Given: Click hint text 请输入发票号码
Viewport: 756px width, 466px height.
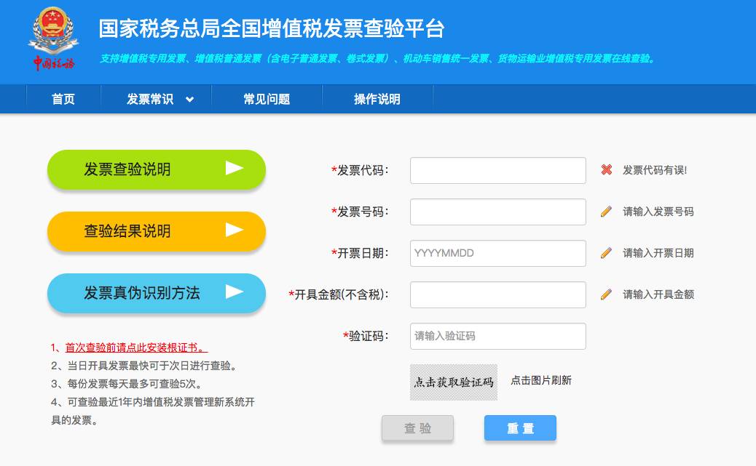Looking at the screenshot, I should [658, 212].
